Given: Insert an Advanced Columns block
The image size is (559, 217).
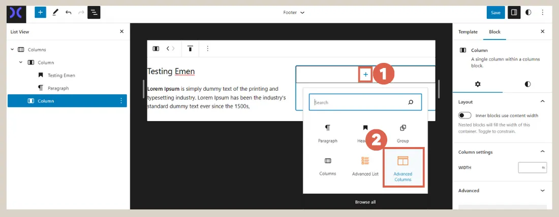Looking at the screenshot, I should click(403, 168).
